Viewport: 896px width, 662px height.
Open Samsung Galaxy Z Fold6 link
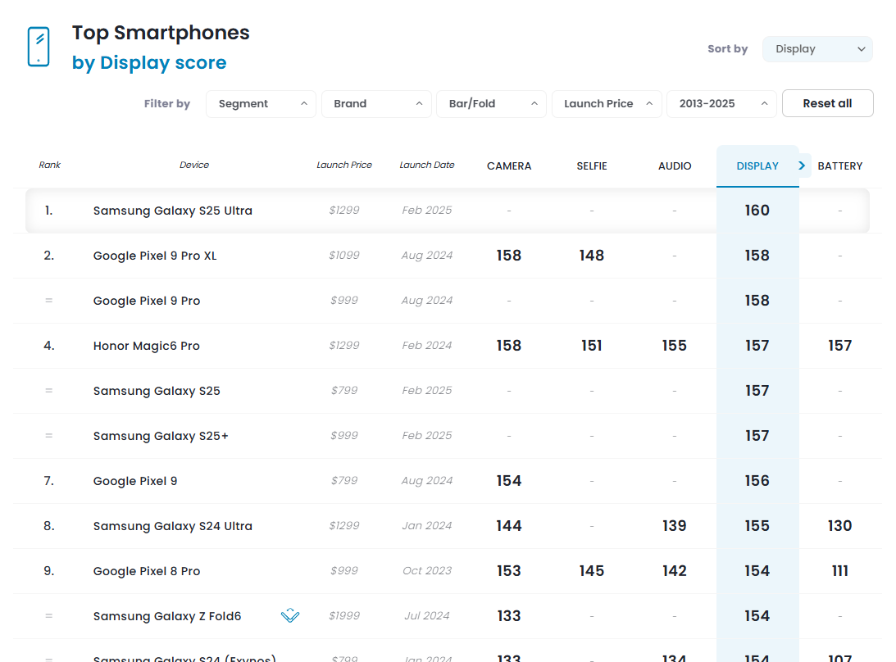pyautogui.click(x=167, y=616)
